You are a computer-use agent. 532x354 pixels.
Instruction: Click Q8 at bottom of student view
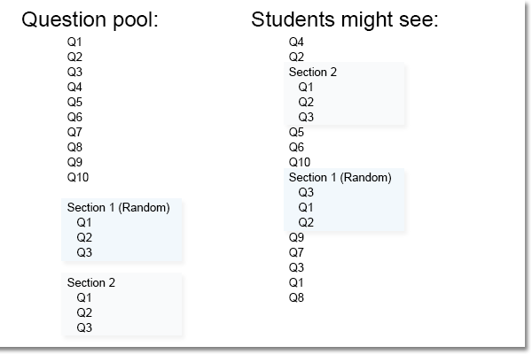(296, 297)
